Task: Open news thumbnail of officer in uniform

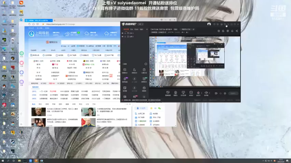Action: [88, 122]
